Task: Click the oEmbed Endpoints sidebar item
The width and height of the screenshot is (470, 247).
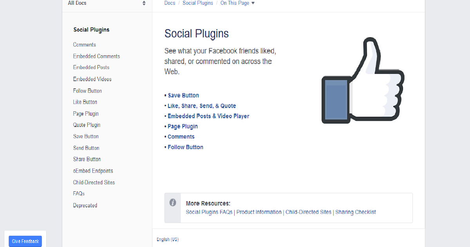Action: pyautogui.click(x=93, y=171)
